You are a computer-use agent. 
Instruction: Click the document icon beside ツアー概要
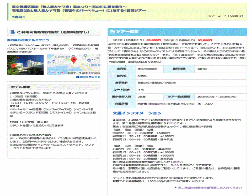click(x=113, y=32)
